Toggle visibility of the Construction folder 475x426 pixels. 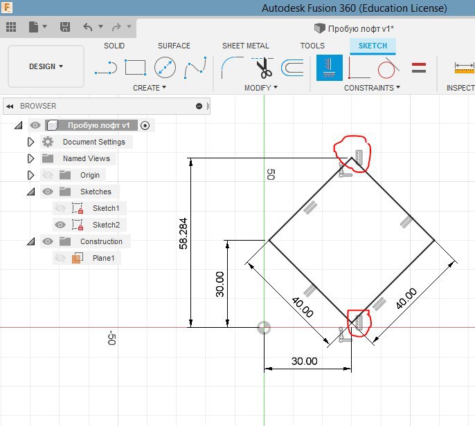[x=48, y=241]
